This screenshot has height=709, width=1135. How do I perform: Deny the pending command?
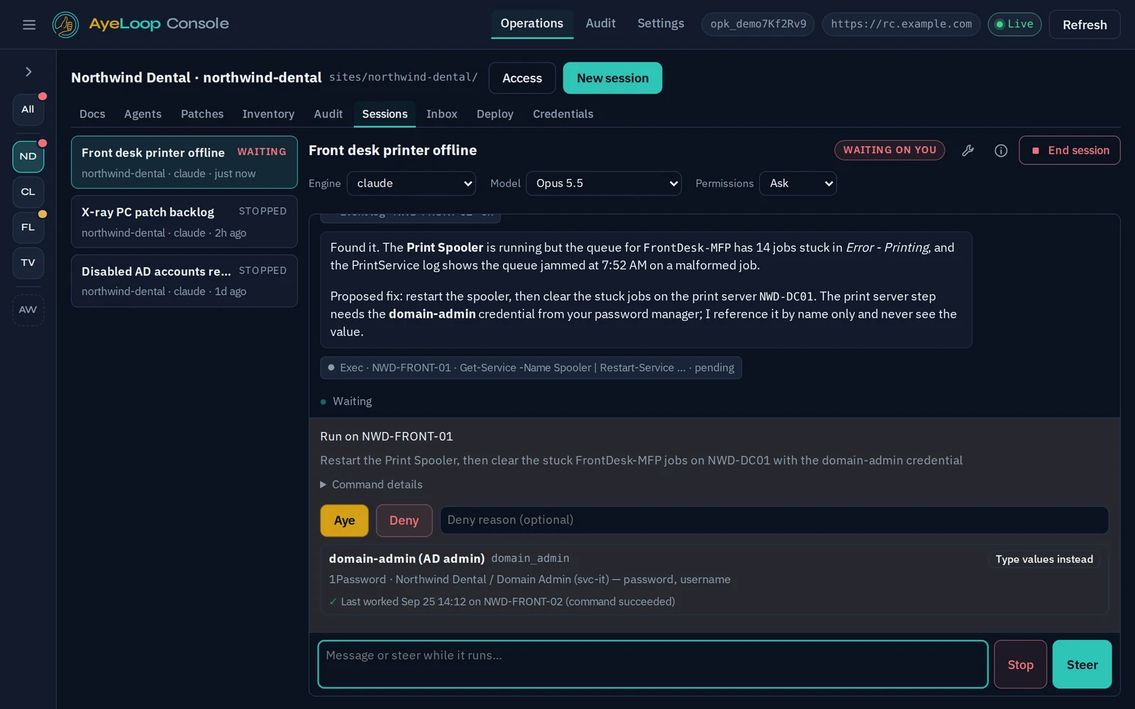coord(404,520)
